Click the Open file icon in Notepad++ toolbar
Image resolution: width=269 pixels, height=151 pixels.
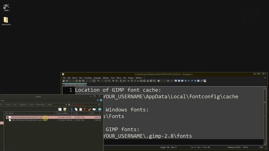click(x=67, y=81)
